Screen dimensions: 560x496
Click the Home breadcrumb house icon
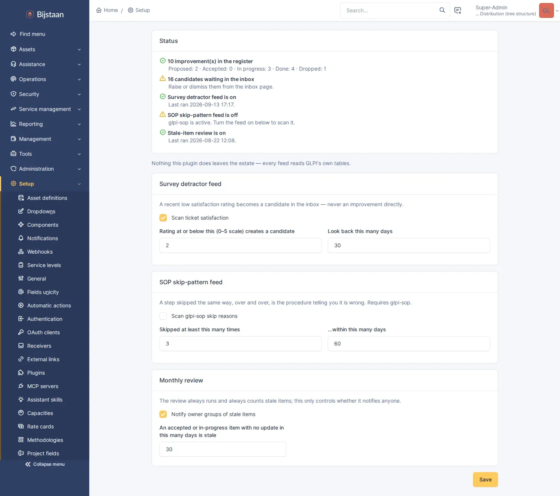[99, 10]
